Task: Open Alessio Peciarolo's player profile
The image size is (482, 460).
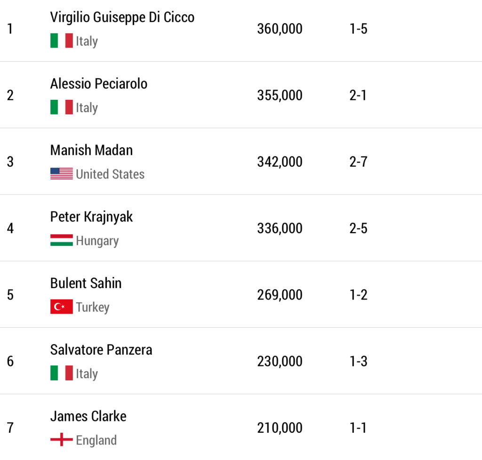Action: (x=98, y=84)
